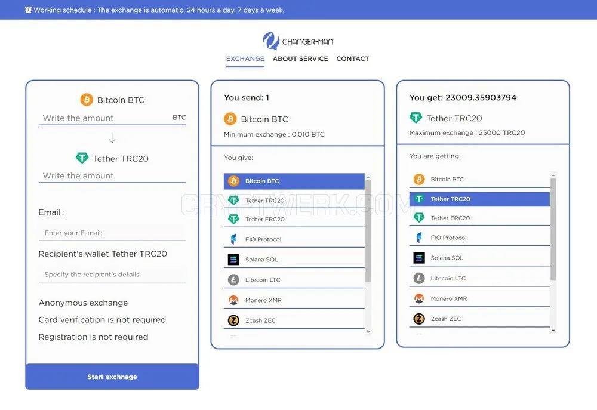
Task: Click Solana SOL icon in You are getting list
Action: coord(419,258)
